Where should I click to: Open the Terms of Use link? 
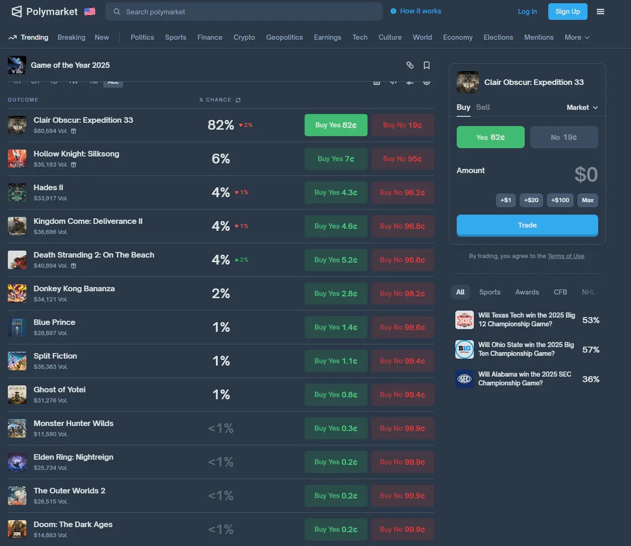point(566,256)
